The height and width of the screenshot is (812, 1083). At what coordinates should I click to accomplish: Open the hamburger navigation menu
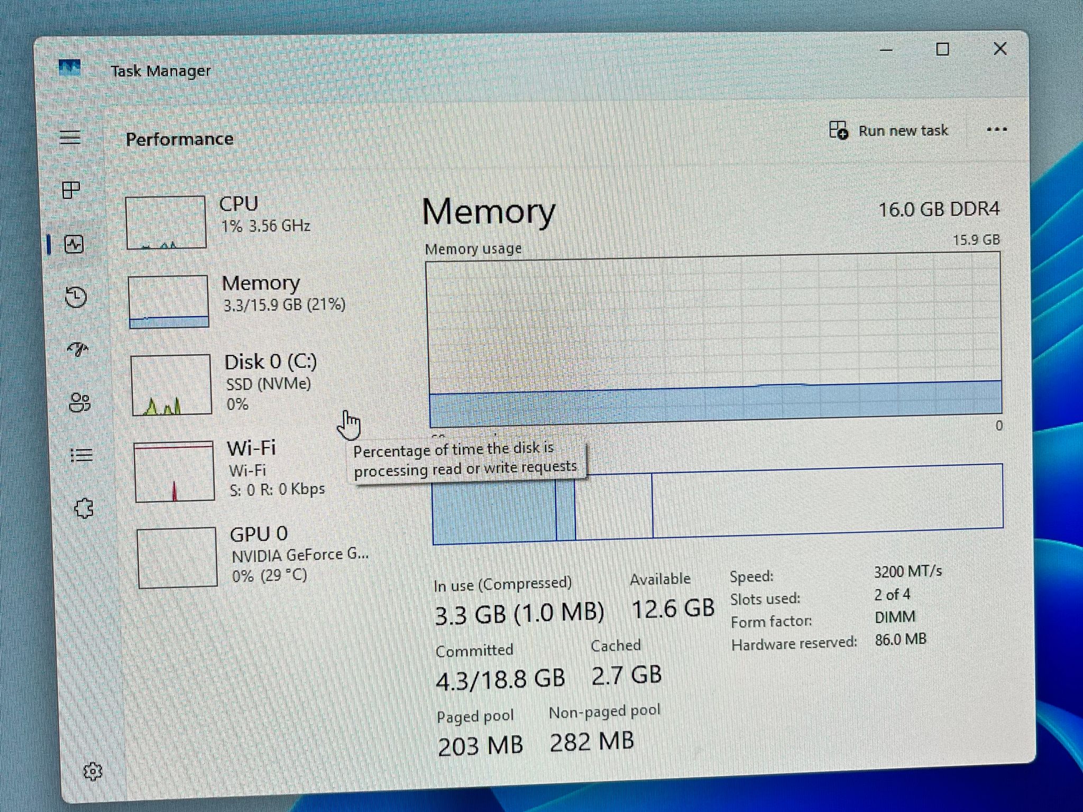pyautogui.click(x=70, y=137)
